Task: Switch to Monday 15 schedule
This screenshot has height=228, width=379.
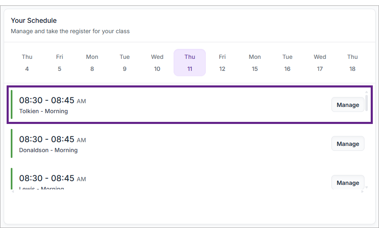Action: [255, 63]
